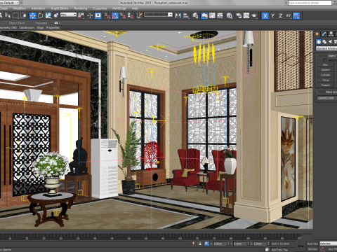This screenshot has width=337, height=252.
Task: Open Animation menu
Action: pyautogui.click(x=38, y=8)
